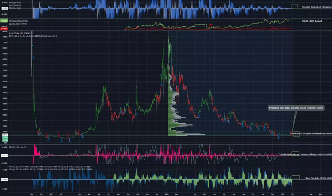332x196 pixels.
Task: Select the green longs value tag on axis
Action: pos(4,21)
